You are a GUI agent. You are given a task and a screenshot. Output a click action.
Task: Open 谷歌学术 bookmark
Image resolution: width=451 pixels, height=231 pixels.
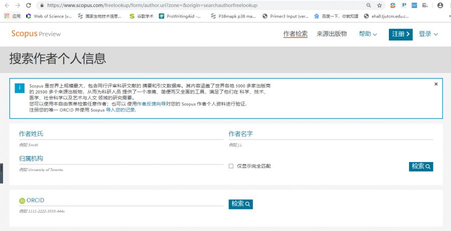pyautogui.click(x=141, y=16)
